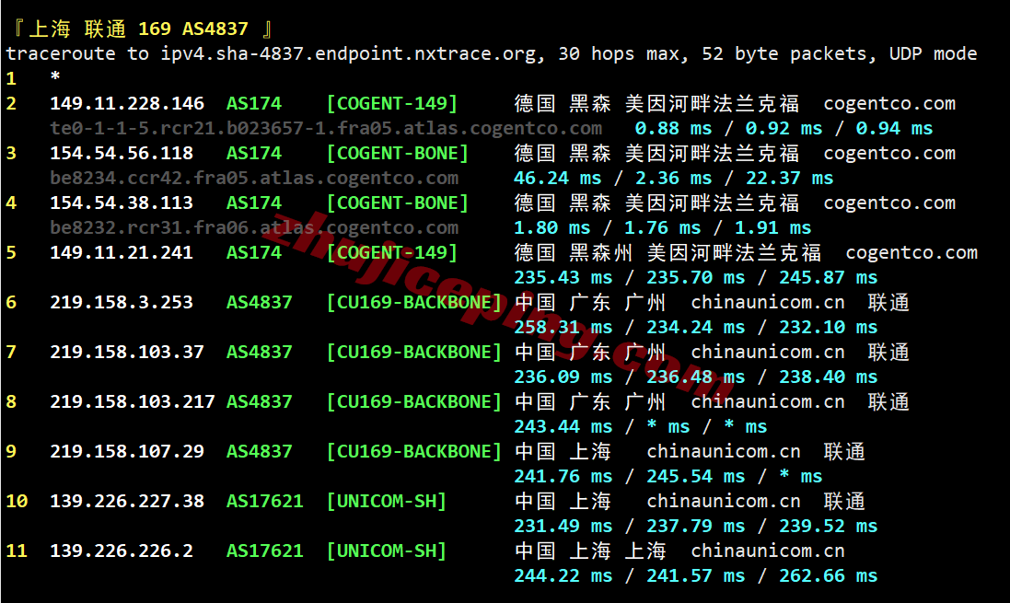Click AS174 on hop 2 row
The height and width of the screenshot is (603, 1010).
pyautogui.click(x=254, y=103)
